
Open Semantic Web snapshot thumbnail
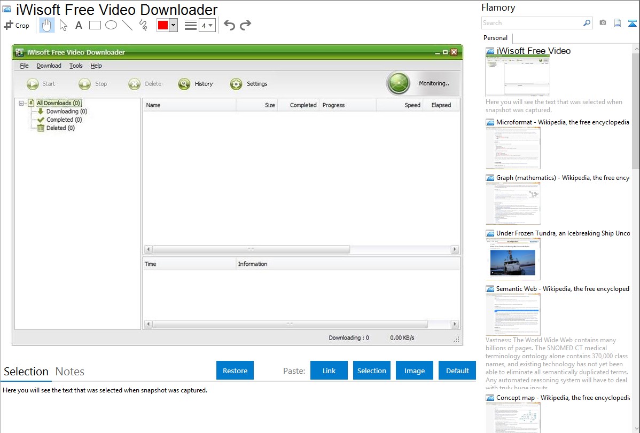coord(513,314)
